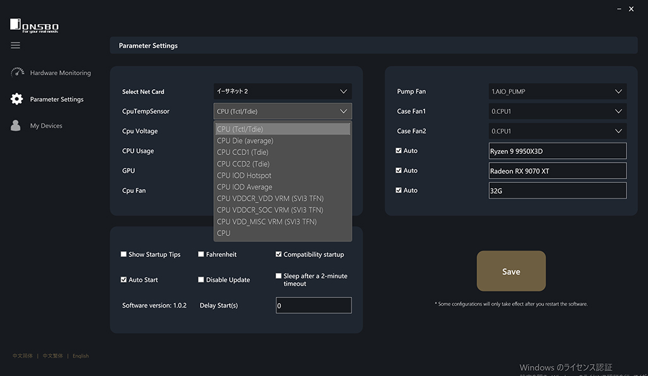Switch language to 中文繁体
Viewport: 648px width, 376px height.
pos(53,356)
